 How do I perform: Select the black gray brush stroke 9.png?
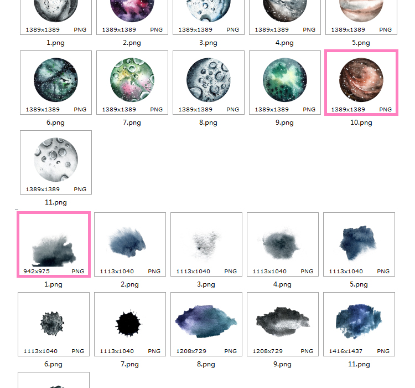coord(283,324)
